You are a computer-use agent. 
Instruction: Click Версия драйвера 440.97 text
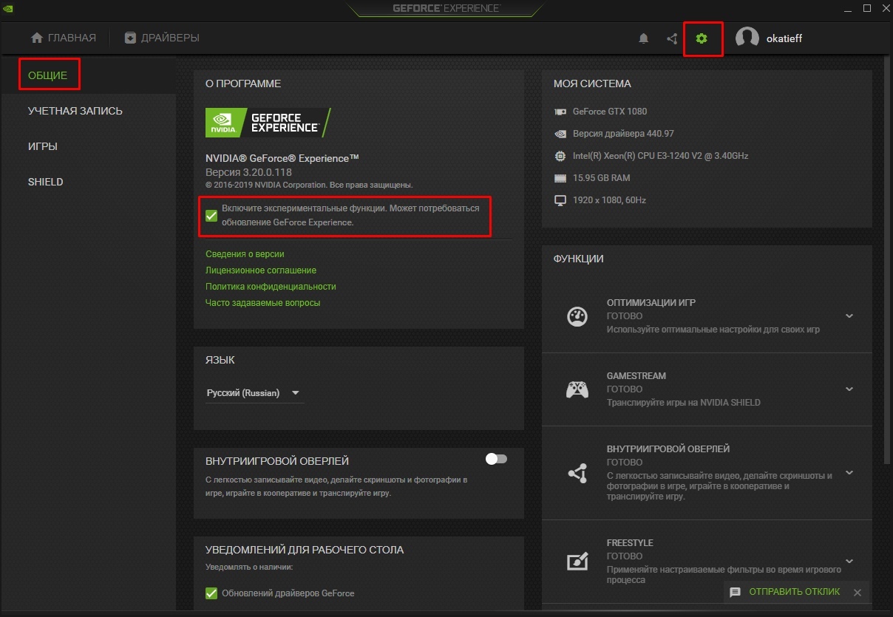coord(623,134)
